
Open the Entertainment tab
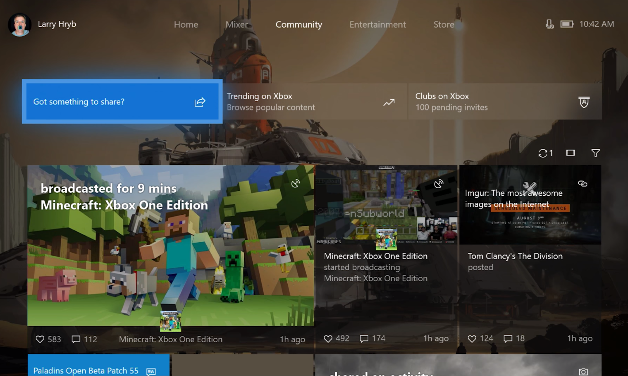[377, 24]
